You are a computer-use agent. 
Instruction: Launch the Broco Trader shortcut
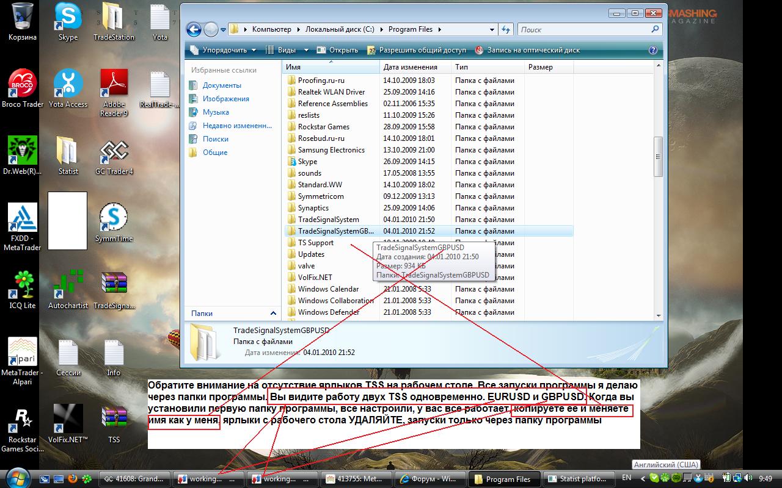click(x=23, y=89)
